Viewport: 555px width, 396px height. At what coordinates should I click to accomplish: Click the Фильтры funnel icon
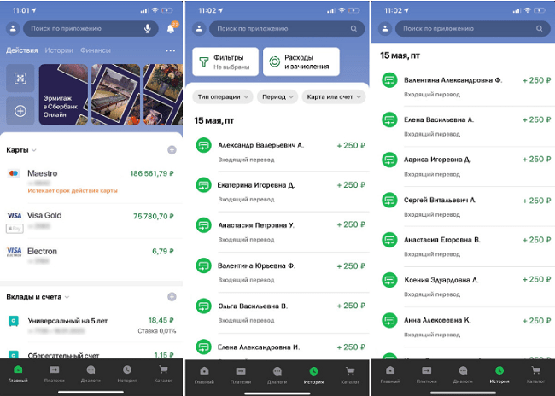point(204,61)
